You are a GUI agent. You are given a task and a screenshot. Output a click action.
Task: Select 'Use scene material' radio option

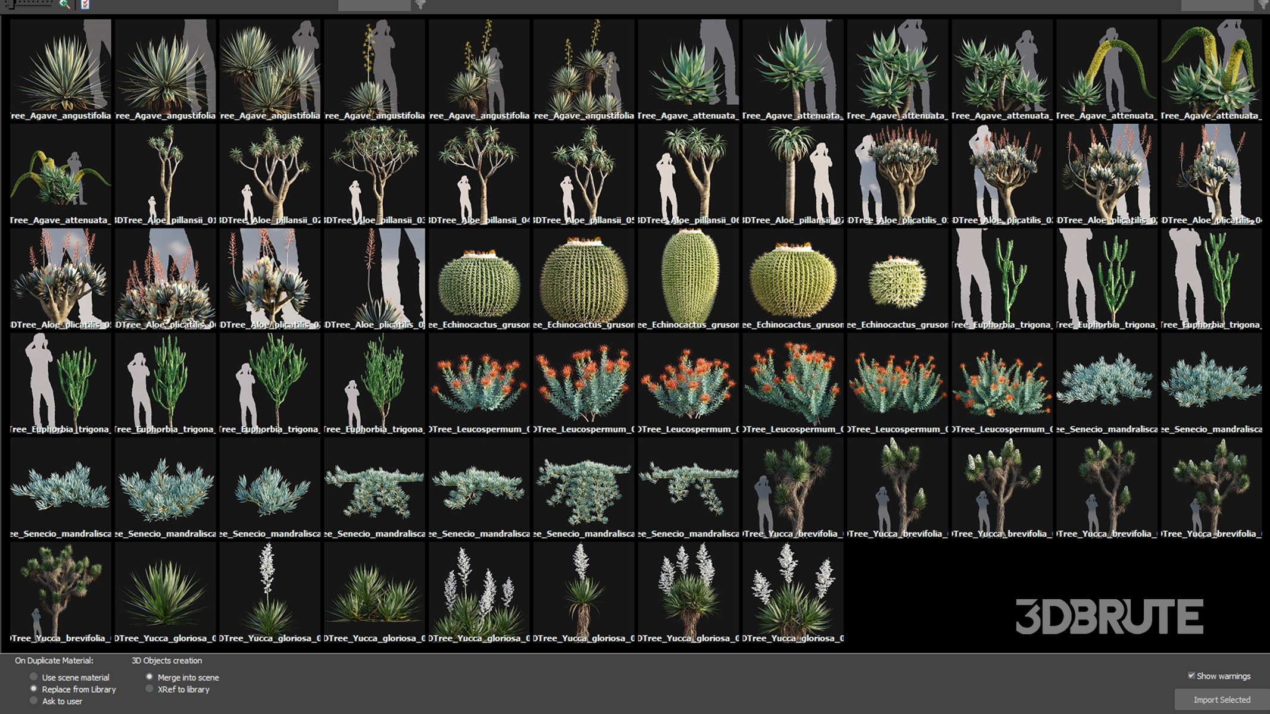[x=34, y=677]
